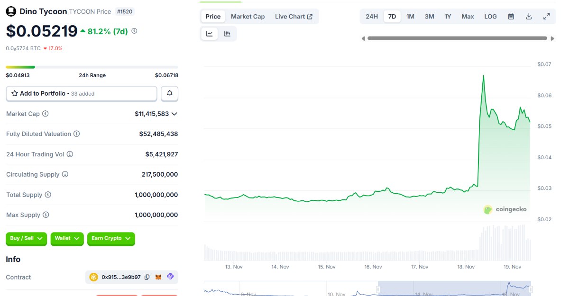Open Earn Crypto dropdown

point(111,238)
